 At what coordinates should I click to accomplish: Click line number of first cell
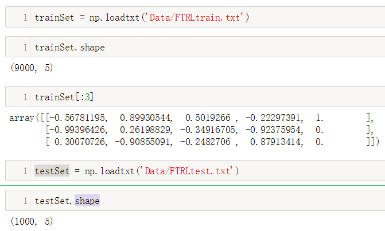(25, 17)
